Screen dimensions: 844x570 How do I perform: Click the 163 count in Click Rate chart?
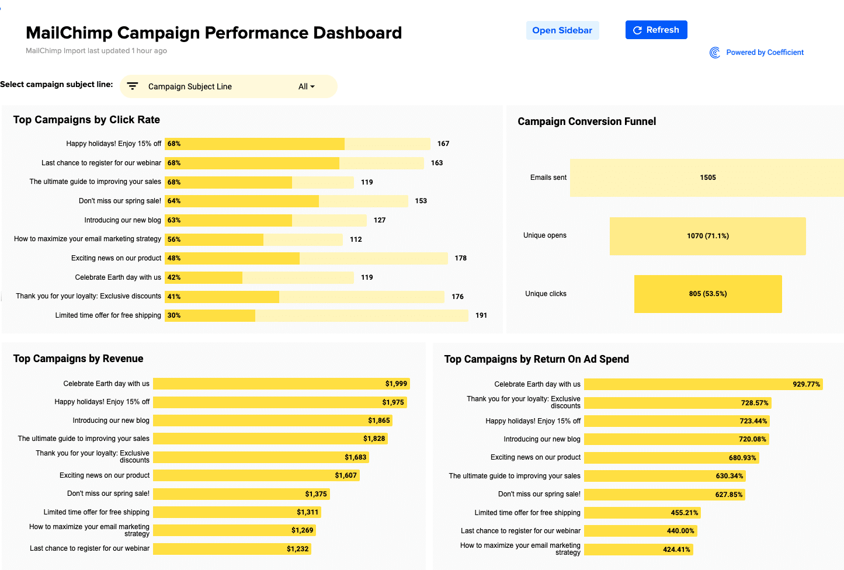click(x=437, y=163)
